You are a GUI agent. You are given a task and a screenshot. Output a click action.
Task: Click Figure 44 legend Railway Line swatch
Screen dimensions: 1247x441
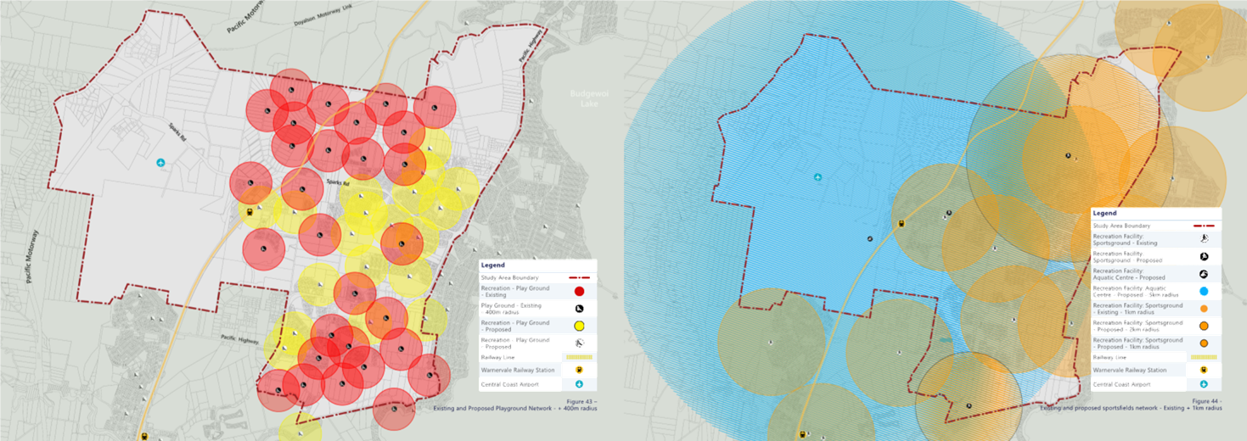[x=1204, y=357]
